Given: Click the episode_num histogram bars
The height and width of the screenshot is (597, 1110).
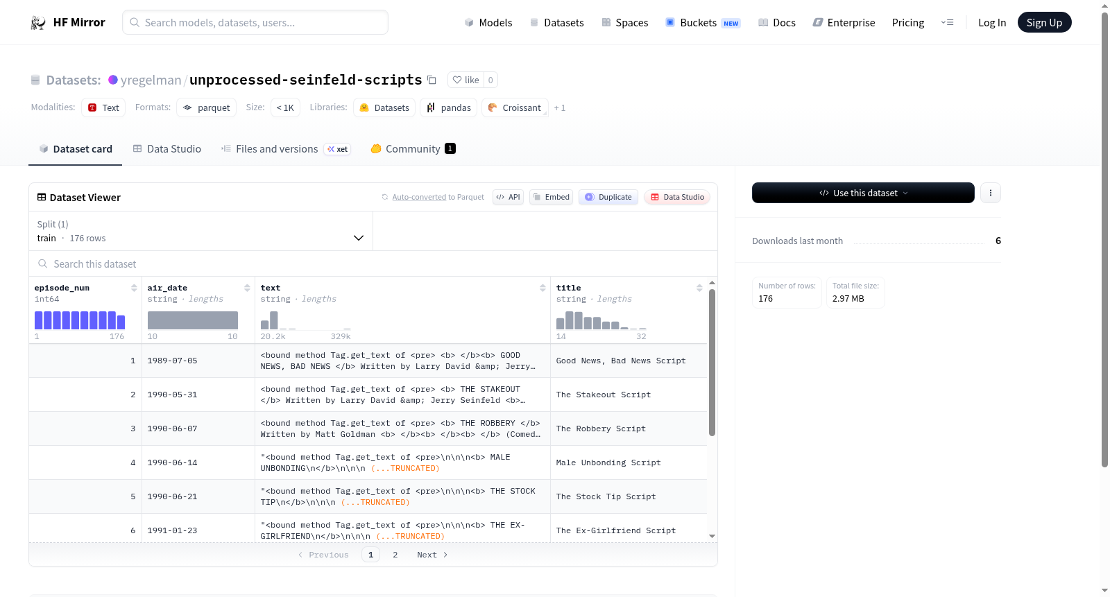Looking at the screenshot, I should 80,320.
